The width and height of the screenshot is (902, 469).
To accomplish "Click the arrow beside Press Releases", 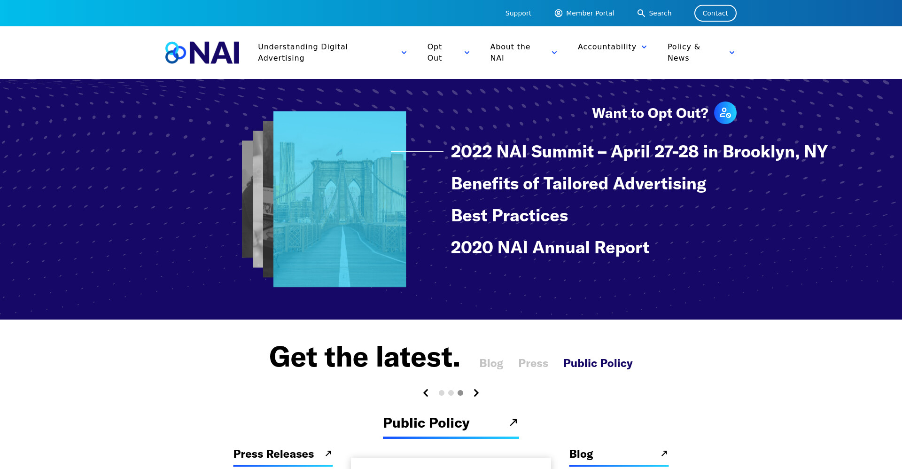I will (328, 453).
